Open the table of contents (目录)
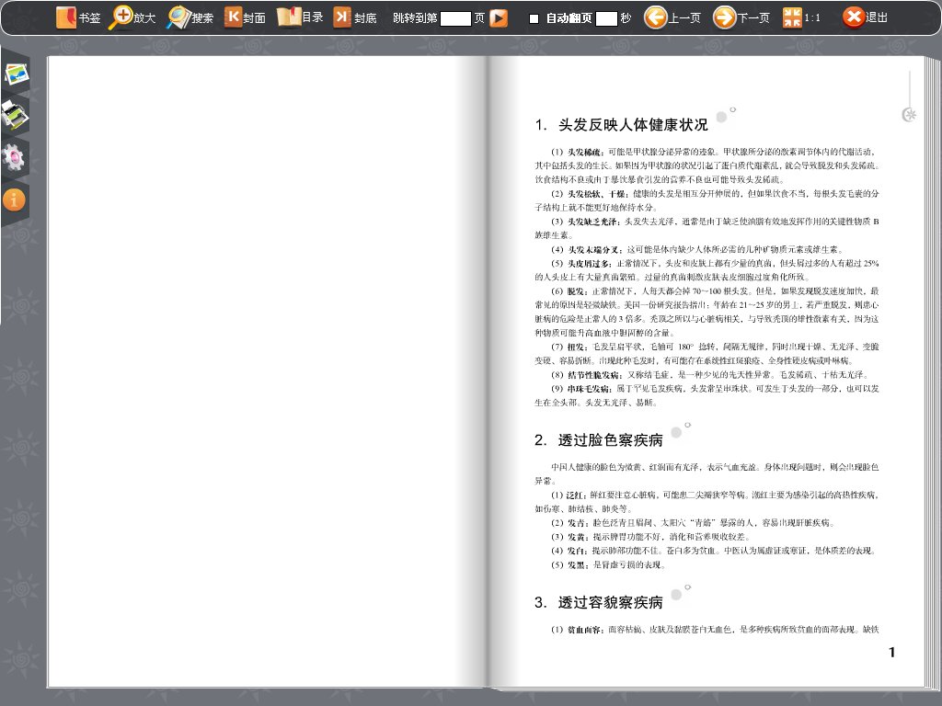 click(300, 17)
